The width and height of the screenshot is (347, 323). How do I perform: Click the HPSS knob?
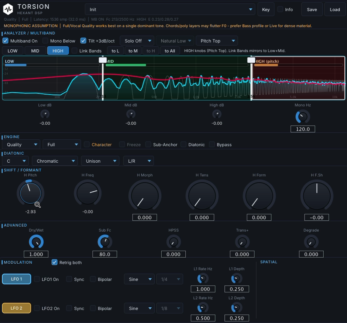(173, 241)
